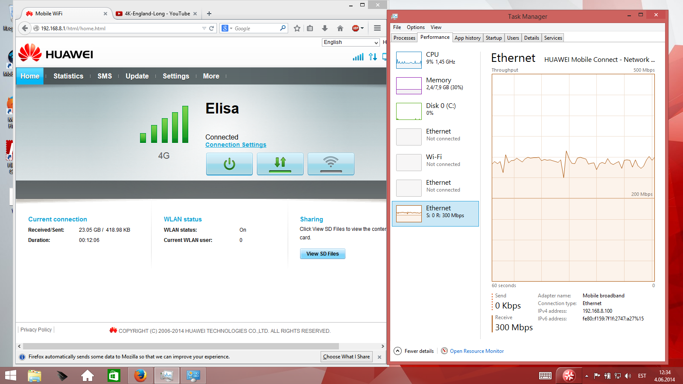This screenshot has height=384, width=683.
Task: Click the power connect/disconnect button on Huawei page
Action: click(229, 164)
